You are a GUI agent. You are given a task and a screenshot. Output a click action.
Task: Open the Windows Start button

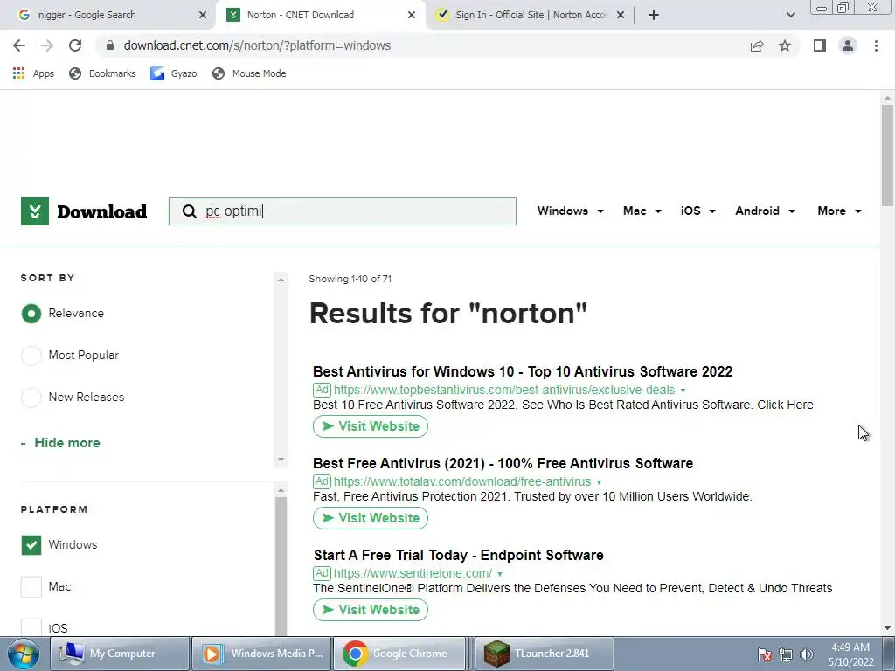click(24, 654)
